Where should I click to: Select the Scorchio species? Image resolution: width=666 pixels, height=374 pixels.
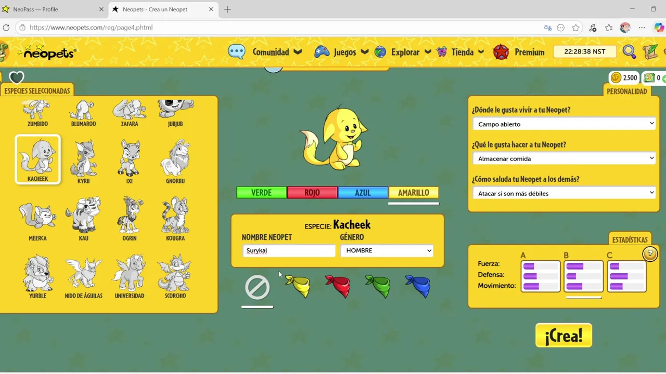(175, 276)
